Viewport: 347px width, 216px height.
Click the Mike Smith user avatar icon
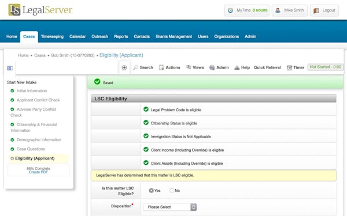pyautogui.click(x=278, y=10)
